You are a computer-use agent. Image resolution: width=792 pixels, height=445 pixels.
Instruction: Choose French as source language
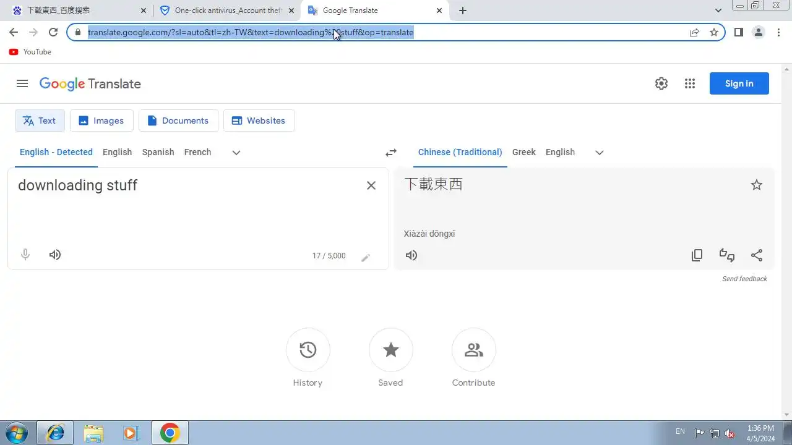click(x=198, y=152)
